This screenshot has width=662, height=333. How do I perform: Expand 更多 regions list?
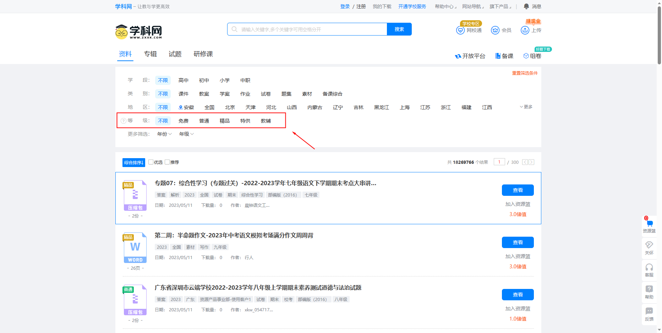coord(526,107)
